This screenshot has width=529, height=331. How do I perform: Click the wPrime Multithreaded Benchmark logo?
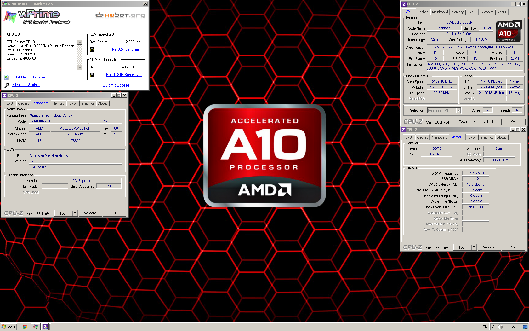pyautogui.click(x=37, y=17)
